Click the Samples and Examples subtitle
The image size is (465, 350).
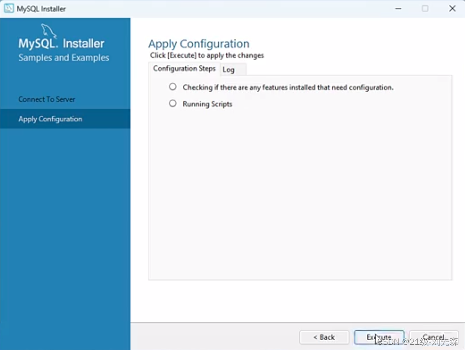tap(63, 57)
